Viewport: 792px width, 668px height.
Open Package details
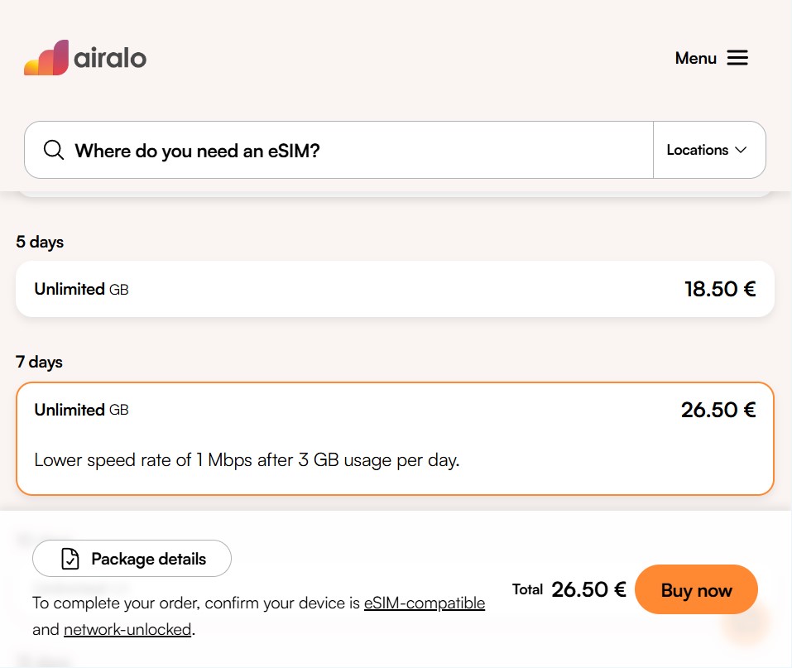(132, 559)
